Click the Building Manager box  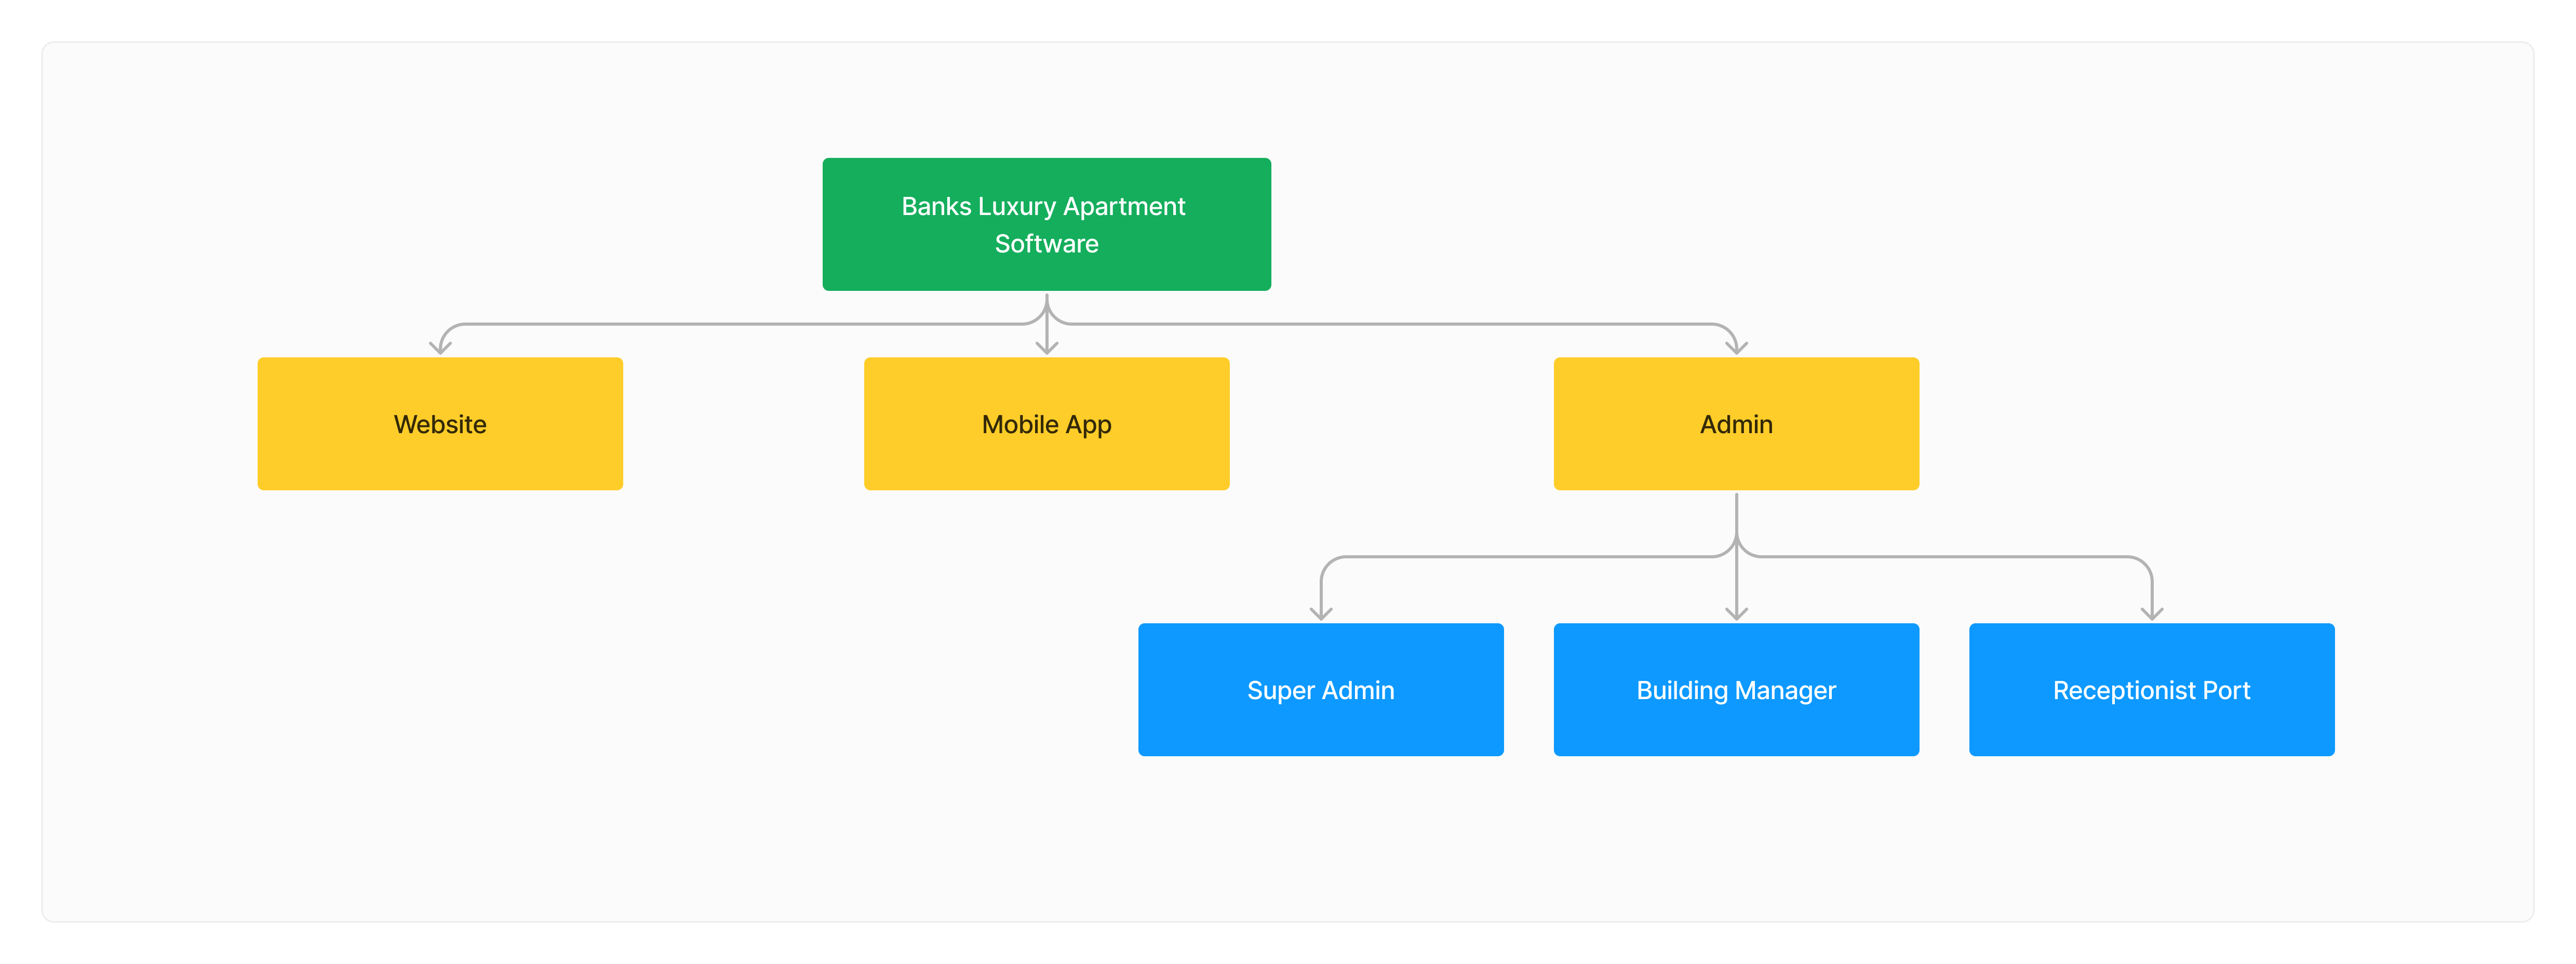(x=1736, y=690)
